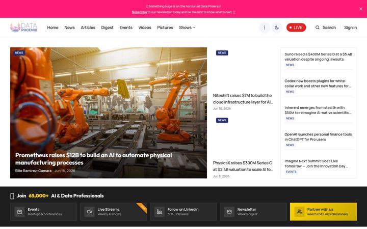
Task: Click the yellow Partner with us button
Action: click(x=323, y=212)
